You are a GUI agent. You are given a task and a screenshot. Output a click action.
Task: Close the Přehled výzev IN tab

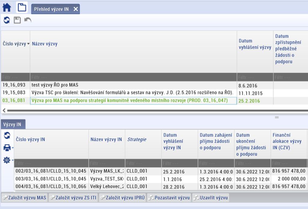tap(75, 9)
